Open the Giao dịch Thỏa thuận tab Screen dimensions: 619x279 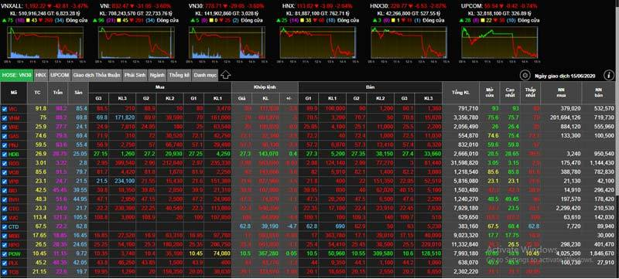(x=97, y=75)
